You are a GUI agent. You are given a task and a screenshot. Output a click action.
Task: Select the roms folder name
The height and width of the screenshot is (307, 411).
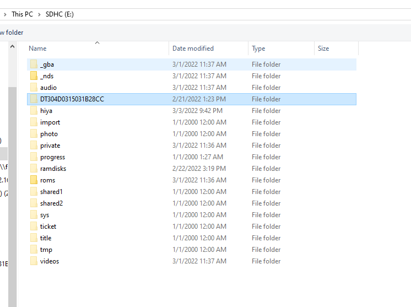pos(48,180)
